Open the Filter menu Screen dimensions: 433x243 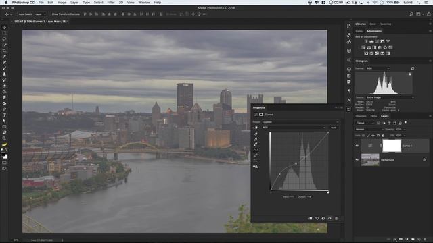point(111,3)
